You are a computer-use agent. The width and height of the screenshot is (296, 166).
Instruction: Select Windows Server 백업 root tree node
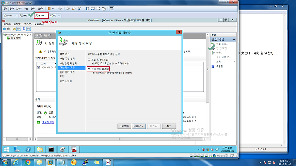pyautogui.click(x=18, y=34)
